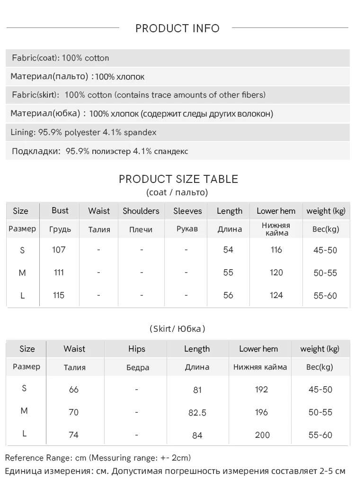Screen dimensions: 355x490
Task: Select coat Lower hem header cell
Action: 276,211
